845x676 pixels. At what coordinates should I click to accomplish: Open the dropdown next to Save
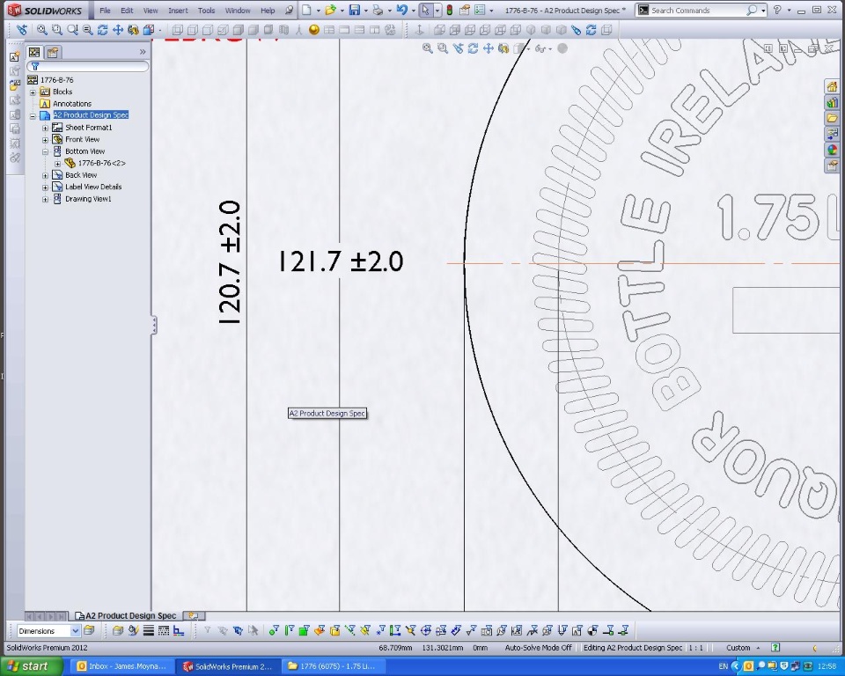(x=365, y=11)
